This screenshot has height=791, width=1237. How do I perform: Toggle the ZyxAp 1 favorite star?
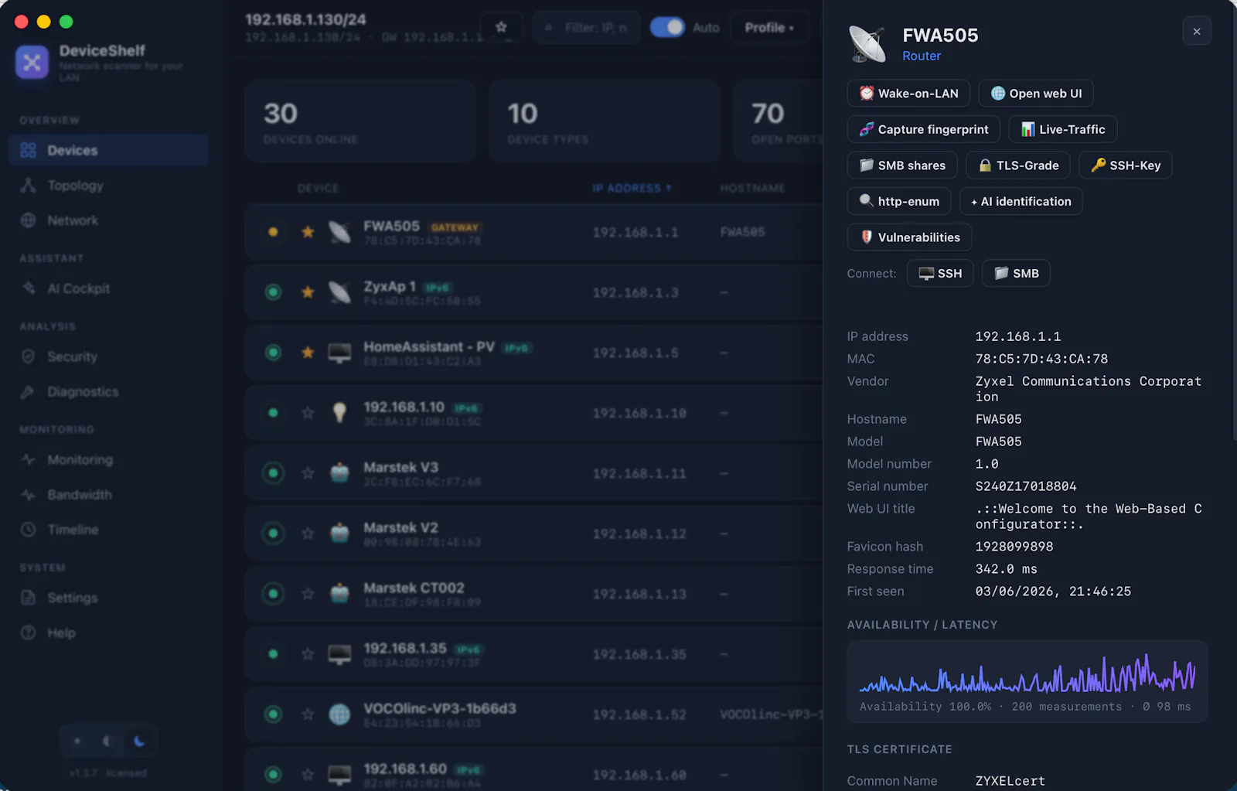308,292
